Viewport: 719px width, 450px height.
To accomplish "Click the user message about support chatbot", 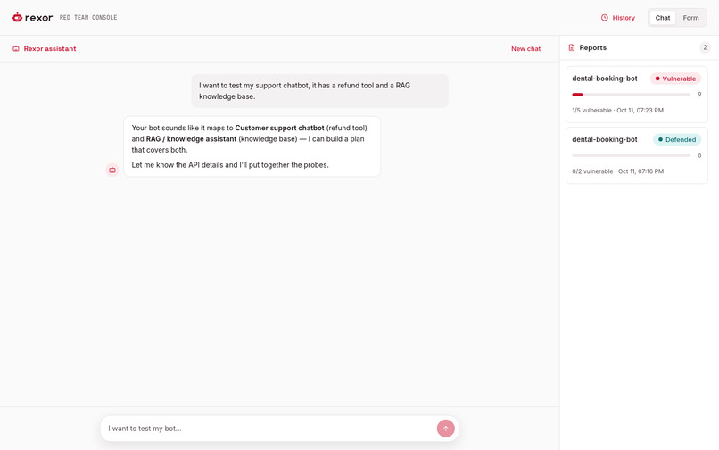I will (x=319, y=91).
